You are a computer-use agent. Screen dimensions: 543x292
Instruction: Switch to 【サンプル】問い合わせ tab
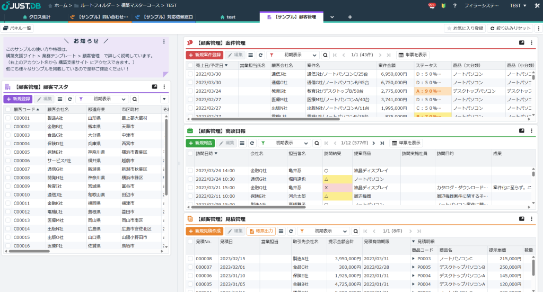[x=100, y=17]
